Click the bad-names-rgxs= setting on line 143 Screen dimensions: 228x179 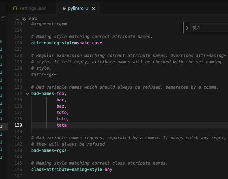50,151
